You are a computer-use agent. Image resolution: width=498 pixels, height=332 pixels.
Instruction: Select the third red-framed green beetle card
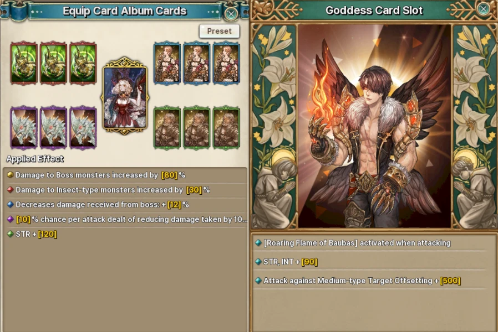tap(83, 63)
